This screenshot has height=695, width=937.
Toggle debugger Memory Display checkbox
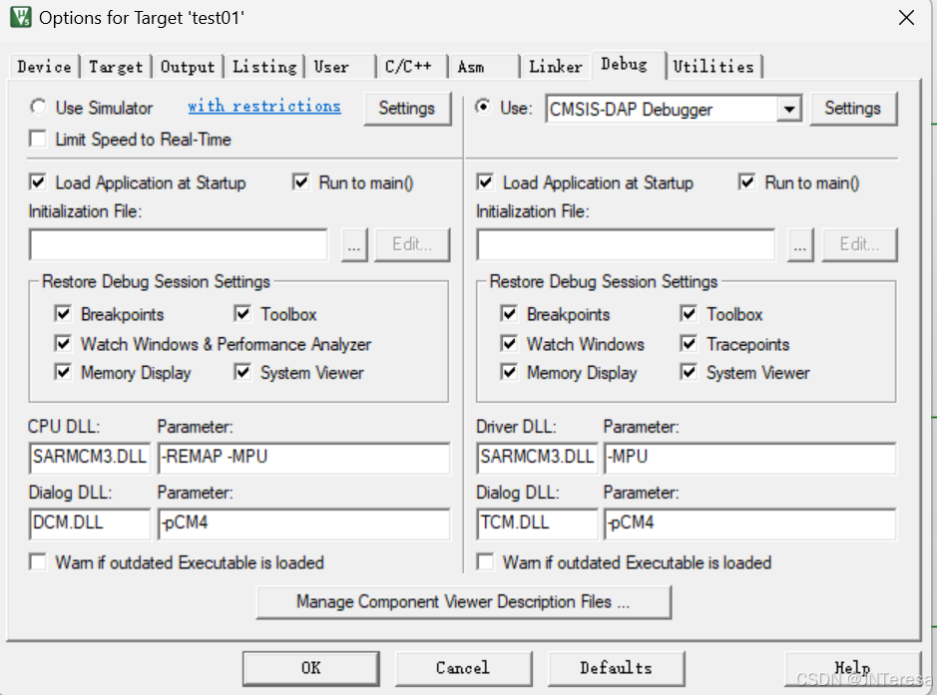click(509, 372)
